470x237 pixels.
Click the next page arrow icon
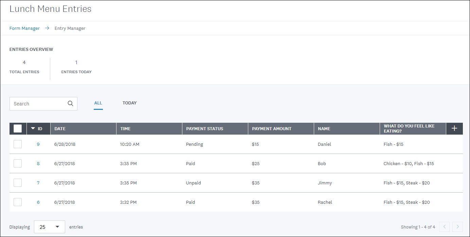458,227
